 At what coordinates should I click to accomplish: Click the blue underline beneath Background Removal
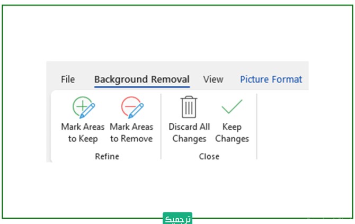tap(141, 86)
